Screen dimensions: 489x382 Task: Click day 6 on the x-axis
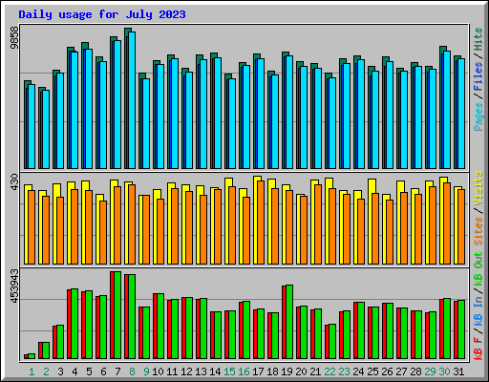pos(103,371)
